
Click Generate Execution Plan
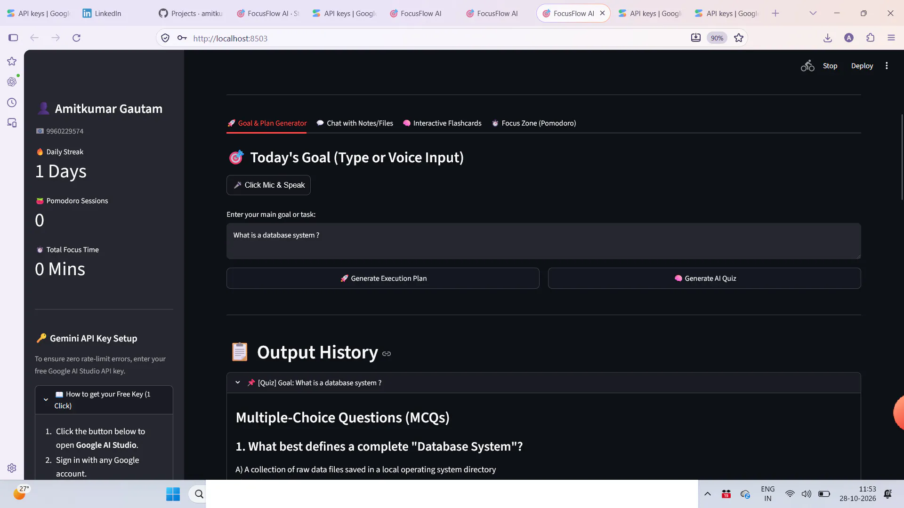coord(383,278)
